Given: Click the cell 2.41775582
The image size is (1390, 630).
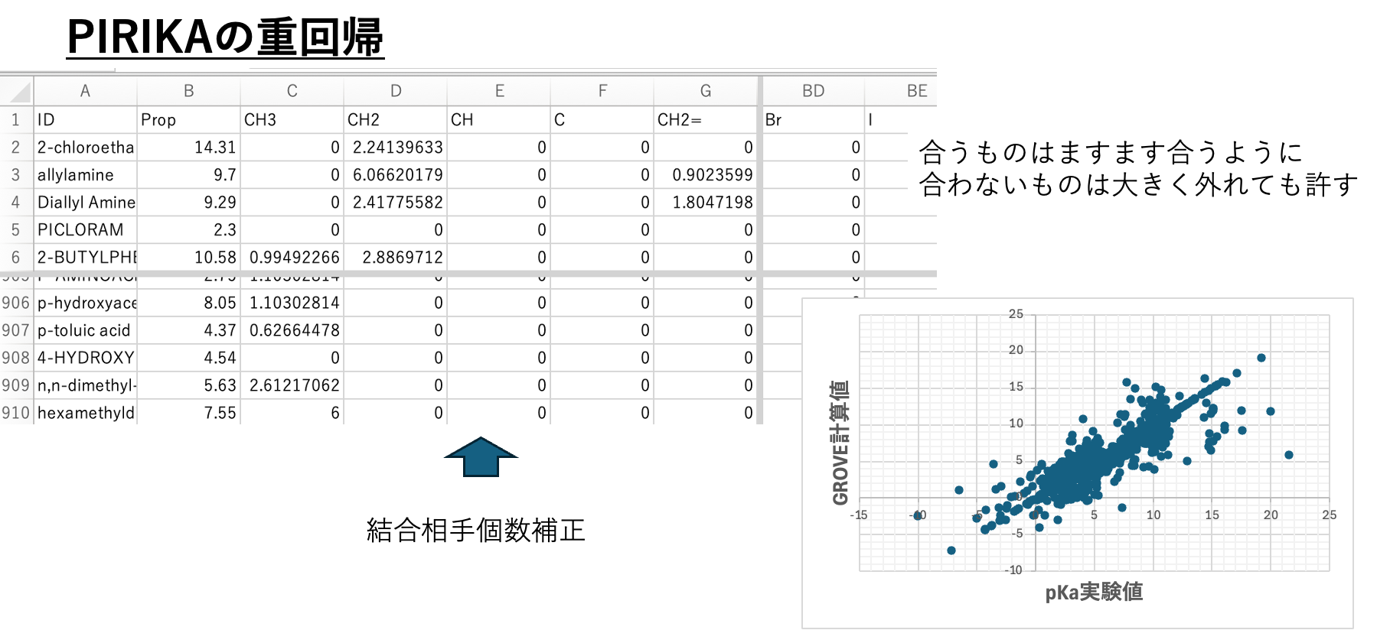Looking at the screenshot, I should pyautogui.click(x=395, y=202).
